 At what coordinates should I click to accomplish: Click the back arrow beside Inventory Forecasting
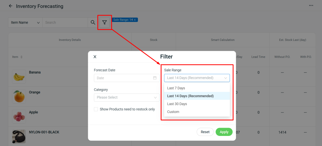coord(11,6)
